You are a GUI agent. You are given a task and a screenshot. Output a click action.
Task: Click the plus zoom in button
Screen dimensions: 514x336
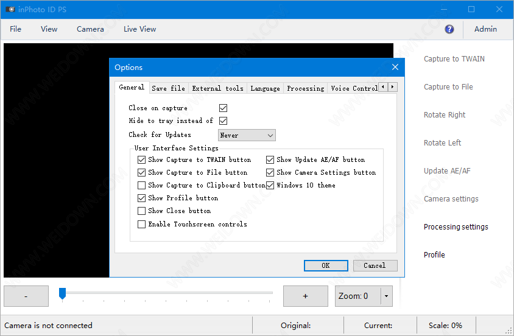click(306, 296)
